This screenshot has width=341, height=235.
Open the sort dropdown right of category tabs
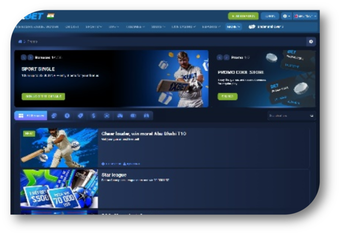coord(291,116)
